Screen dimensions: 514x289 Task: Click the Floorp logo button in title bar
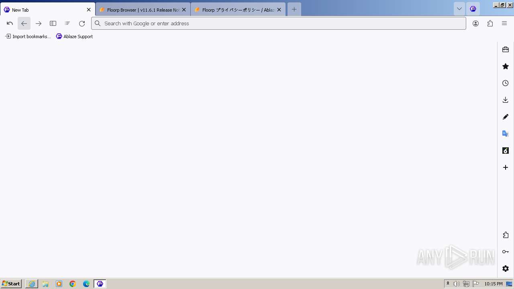(x=473, y=9)
